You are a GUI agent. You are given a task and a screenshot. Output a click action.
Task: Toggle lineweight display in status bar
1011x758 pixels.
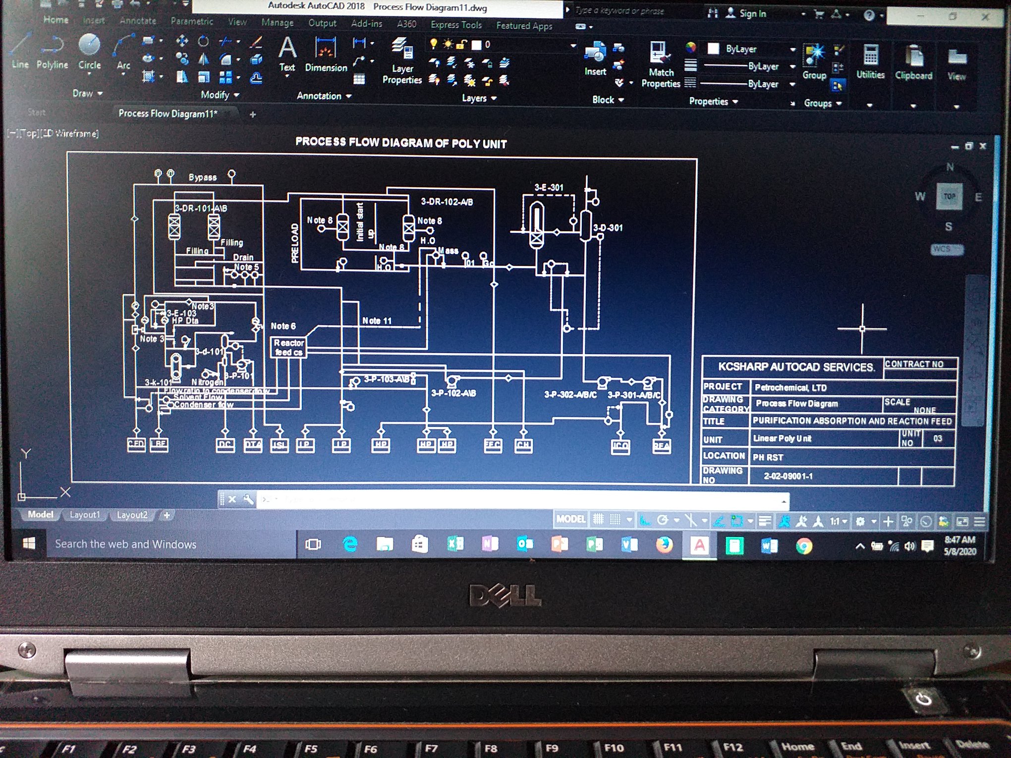(x=765, y=521)
